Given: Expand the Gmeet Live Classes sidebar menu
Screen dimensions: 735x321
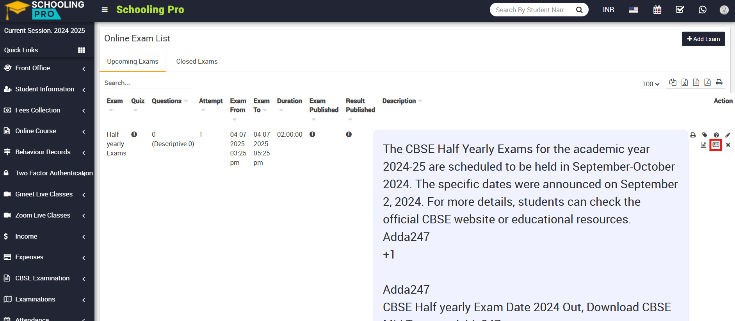Looking at the screenshot, I should click(x=47, y=194).
